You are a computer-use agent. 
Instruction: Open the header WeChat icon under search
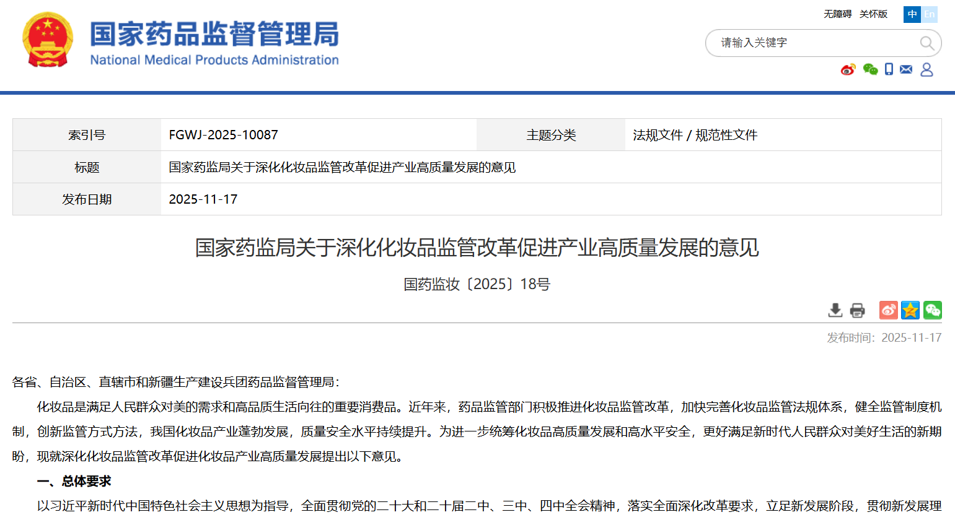pyautogui.click(x=870, y=69)
